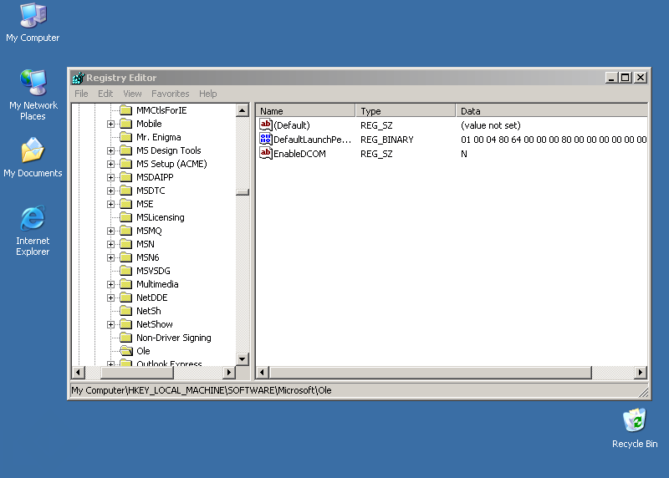669x478 pixels.
Task: Expand the Multimedia key
Action: tap(110, 284)
